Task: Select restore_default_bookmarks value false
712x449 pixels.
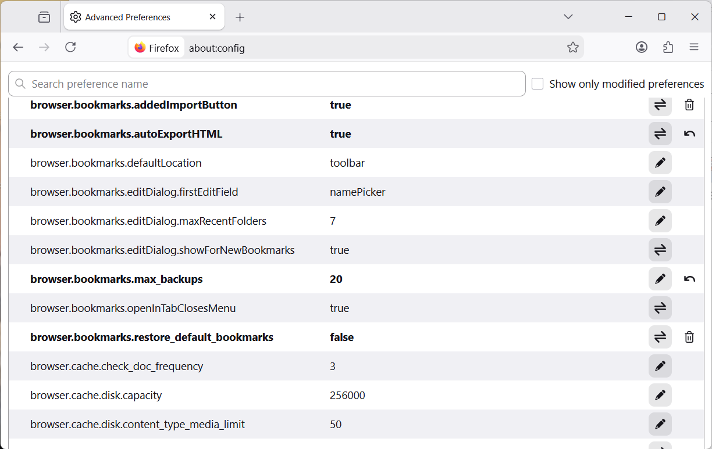Action: 342,337
